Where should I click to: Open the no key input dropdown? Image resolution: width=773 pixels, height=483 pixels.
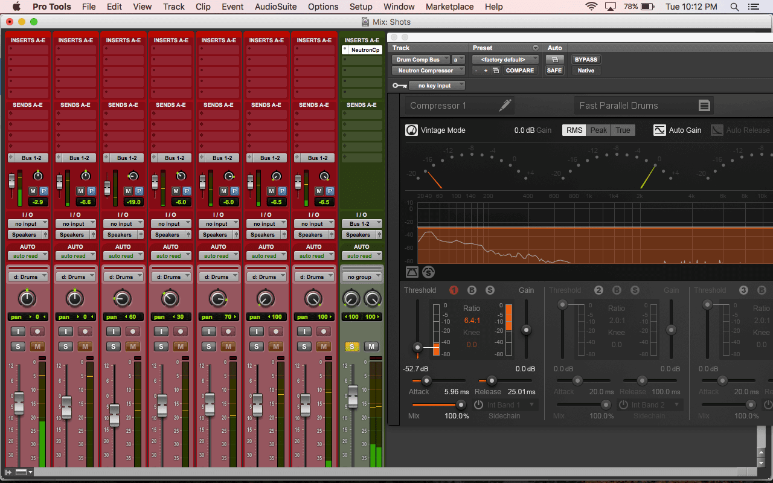[437, 86]
